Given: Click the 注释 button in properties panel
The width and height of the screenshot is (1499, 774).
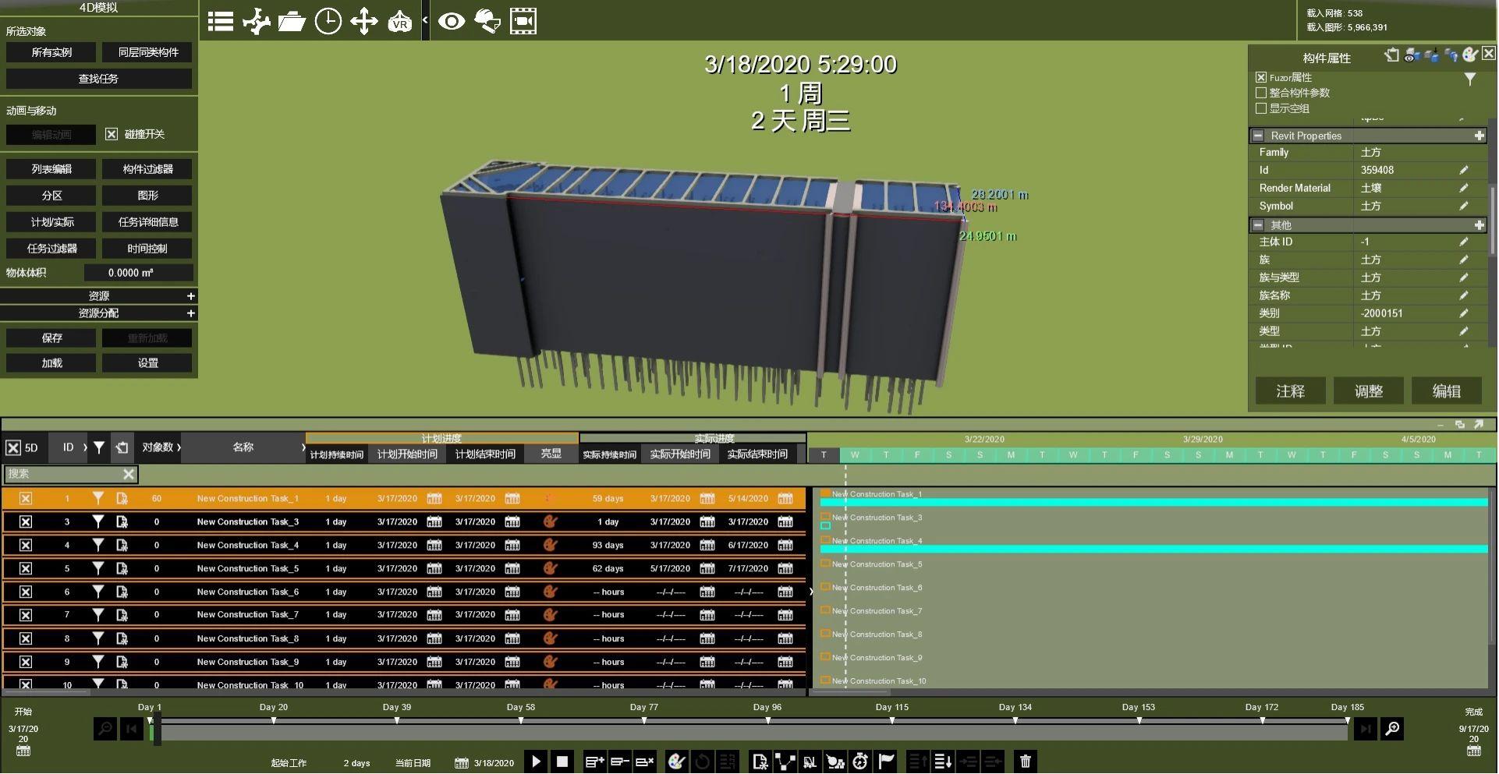Looking at the screenshot, I should [1290, 391].
